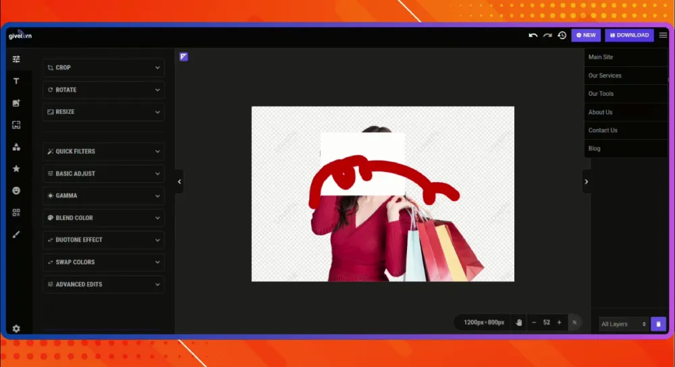This screenshot has width=675, height=367.
Task: Open the All Layers dropdown
Action: (623, 324)
